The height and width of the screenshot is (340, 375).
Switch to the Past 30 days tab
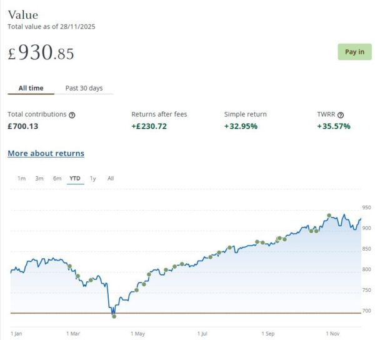84,88
